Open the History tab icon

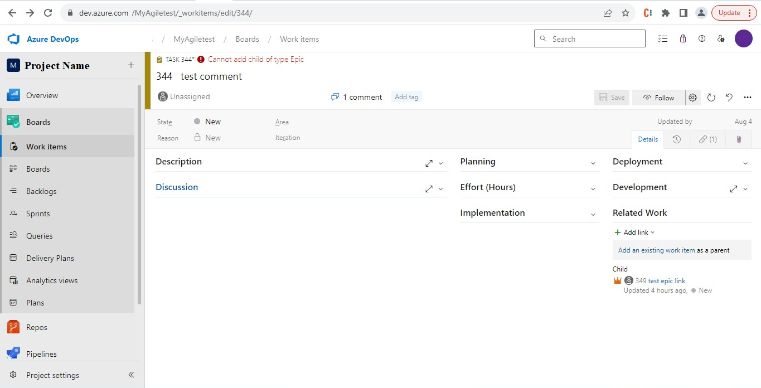[676, 139]
